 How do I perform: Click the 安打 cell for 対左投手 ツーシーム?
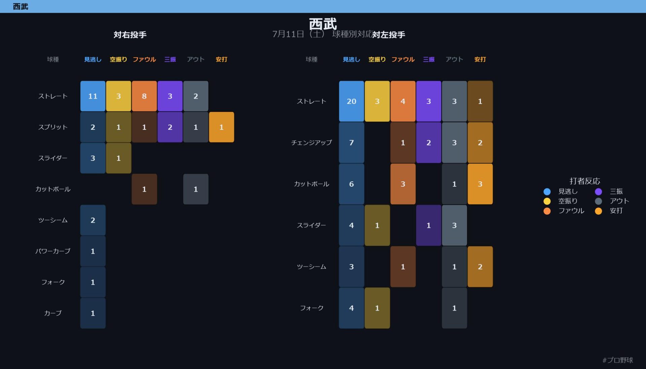[480, 267]
